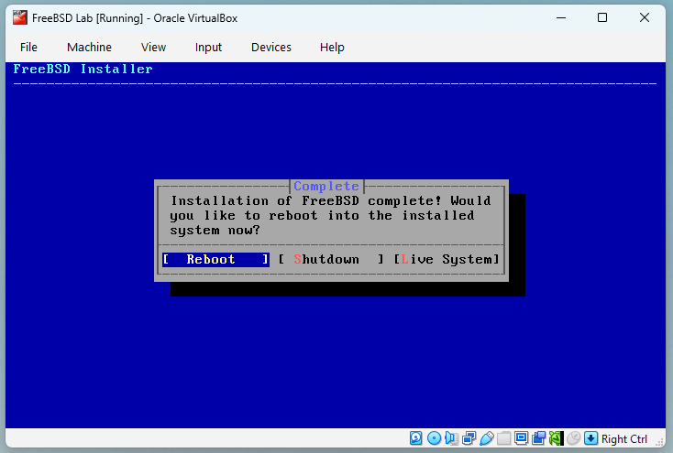Choose the Shutdown option in dialog
The height and width of the screenshot is (453, 673).
click(330, 259)
